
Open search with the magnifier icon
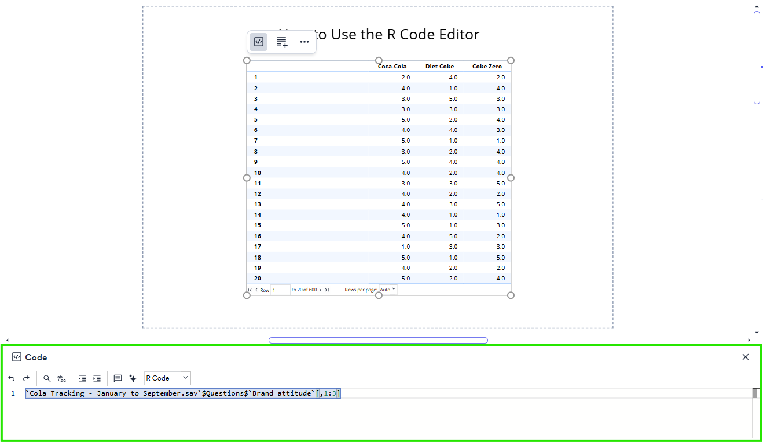point(47,378)
